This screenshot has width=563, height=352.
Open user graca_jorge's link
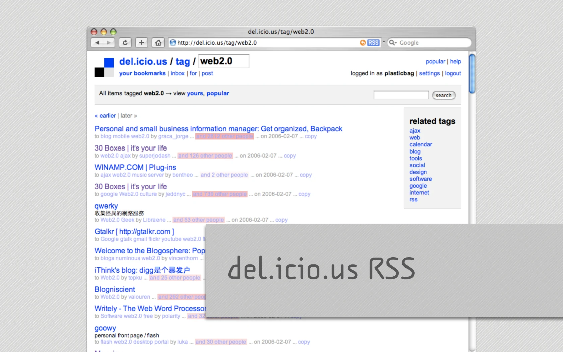coord(173,136)
